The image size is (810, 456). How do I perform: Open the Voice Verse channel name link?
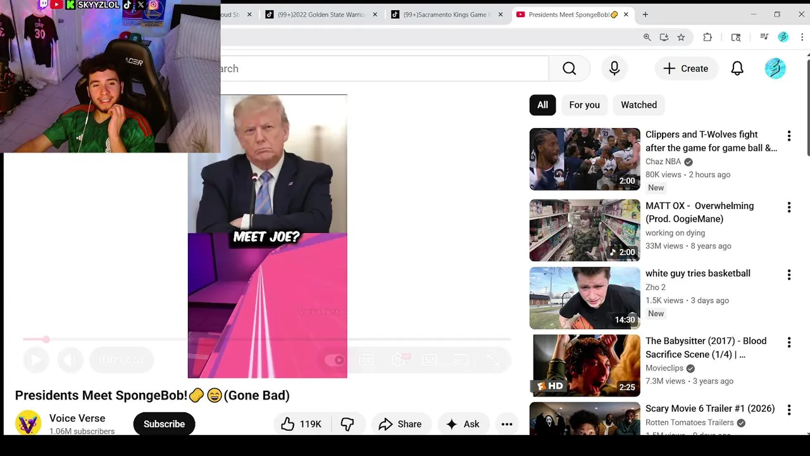click(x=77, y=418)
